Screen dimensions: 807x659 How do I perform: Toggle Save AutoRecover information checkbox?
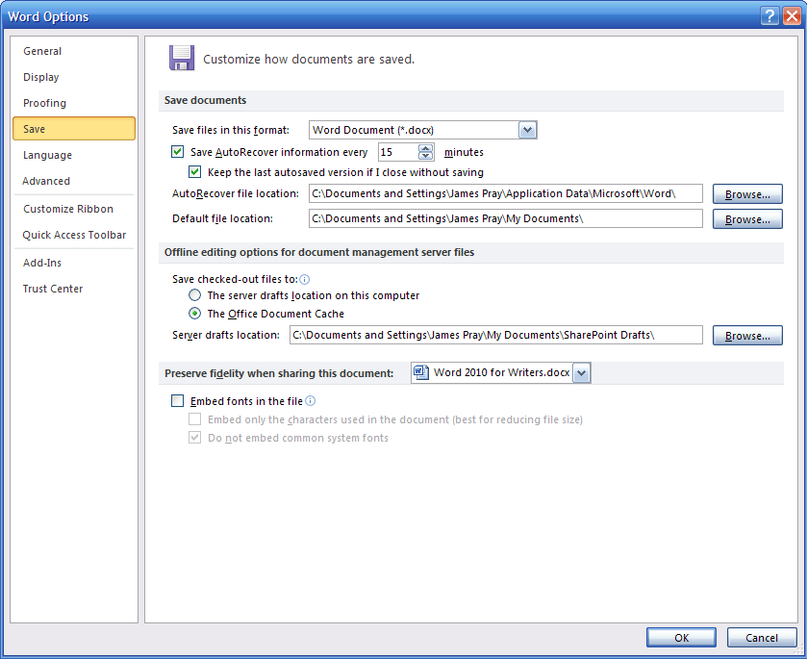[x=178, y=152]
